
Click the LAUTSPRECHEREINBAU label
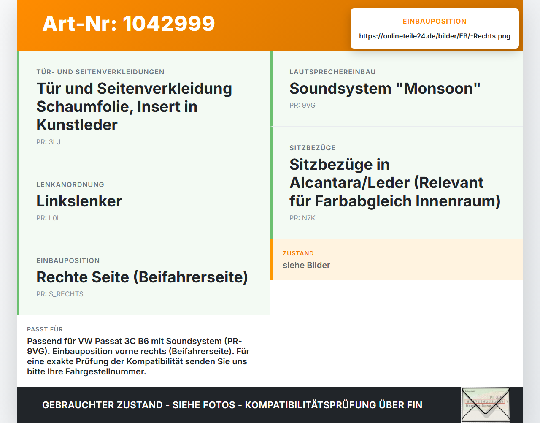point(332,72)
